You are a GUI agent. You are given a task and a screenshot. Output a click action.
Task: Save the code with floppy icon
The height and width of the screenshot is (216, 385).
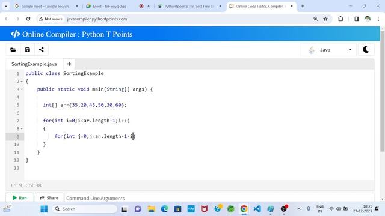(x=28, y=50)
